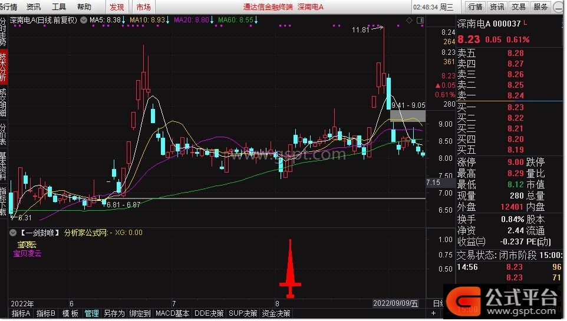Screen dimensions: 567x321
Task: Click the 最高 value 8.29
Action: (x=515, y=174)
